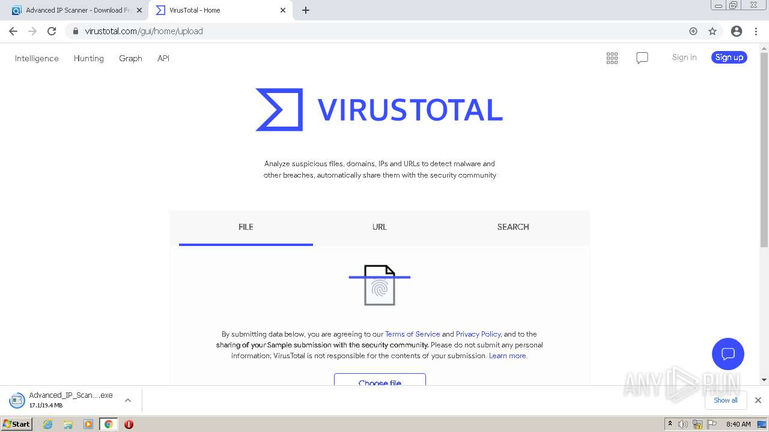Open the Advanced_IP_Scan....exe download item
The height and width of the screenshot is (432, 769).
[x=63, y=400]
